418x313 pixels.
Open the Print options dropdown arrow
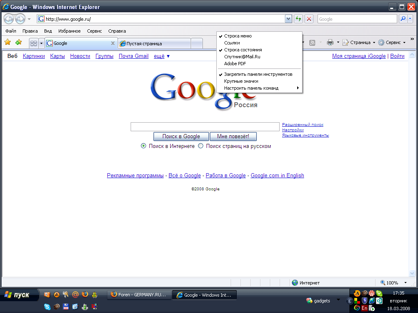click(338, 42)
